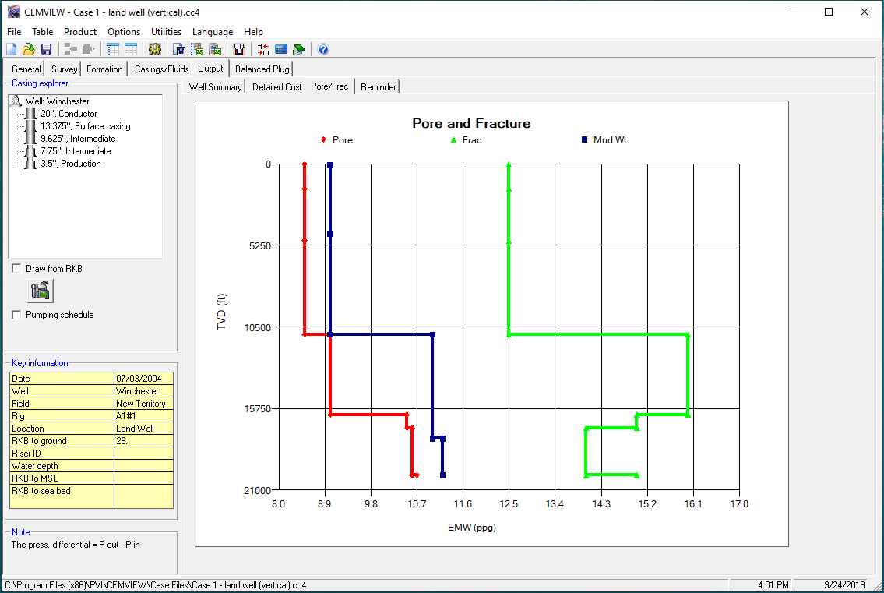This screenshot has width=884, height=593.
Task: Click the blue Mud Wt legend marker
Action: [x=584, y=140]
